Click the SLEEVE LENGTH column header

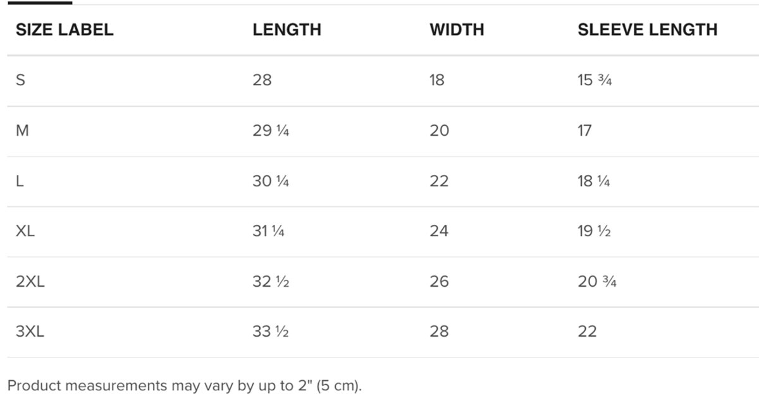click(647, 30)
